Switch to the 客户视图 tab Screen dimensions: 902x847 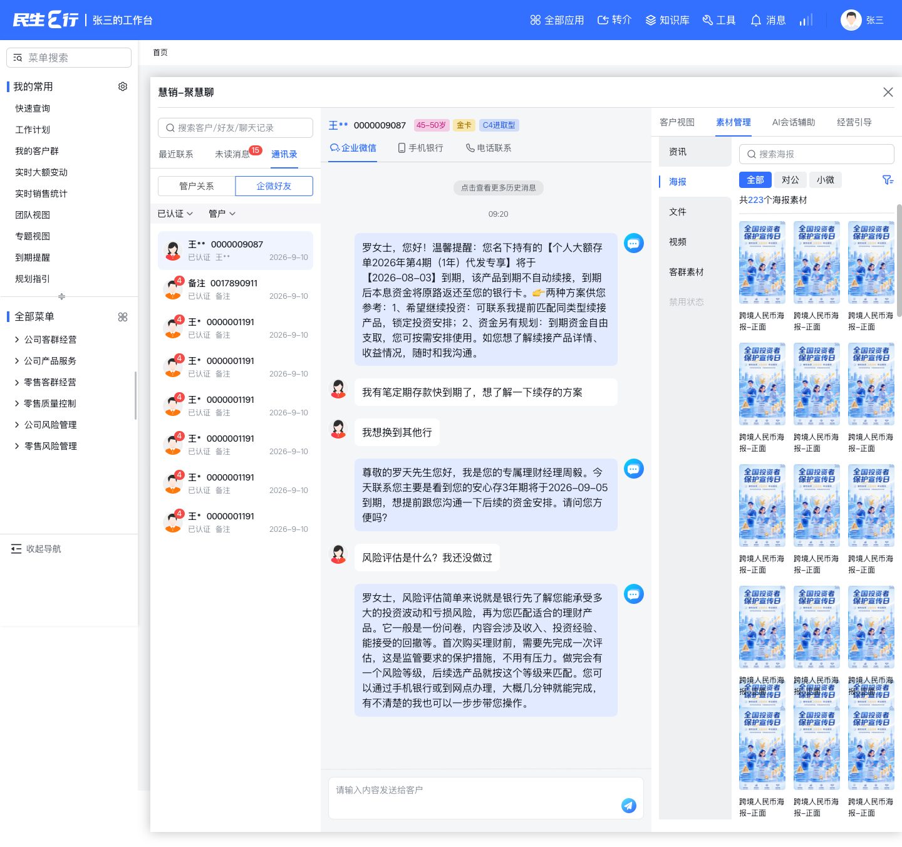(677, 122)
